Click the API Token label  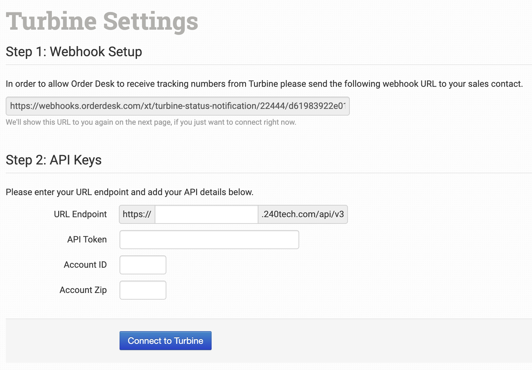[87, 240]
